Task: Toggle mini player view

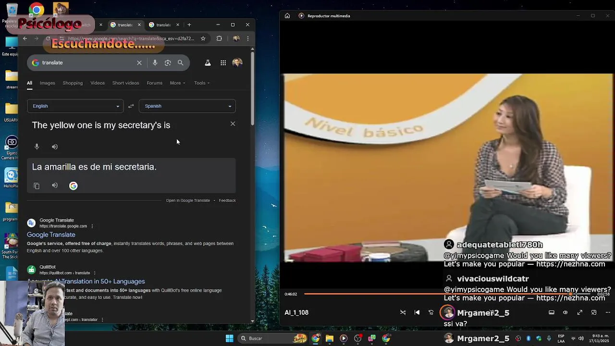Action: 594,312
